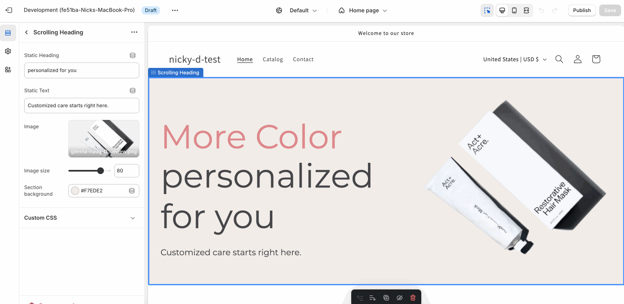Toggle the inspector selection mode icon
The image size is (624, 304).
click(487, 10)
